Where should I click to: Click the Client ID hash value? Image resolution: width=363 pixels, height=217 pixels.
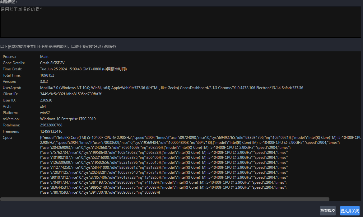[x=71, y=94]
